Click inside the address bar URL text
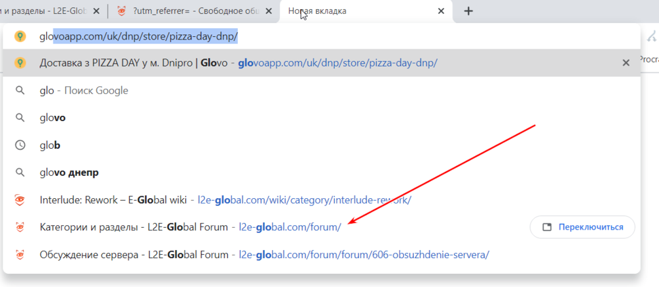The image size is (659, 287). [x=145, y=36]
